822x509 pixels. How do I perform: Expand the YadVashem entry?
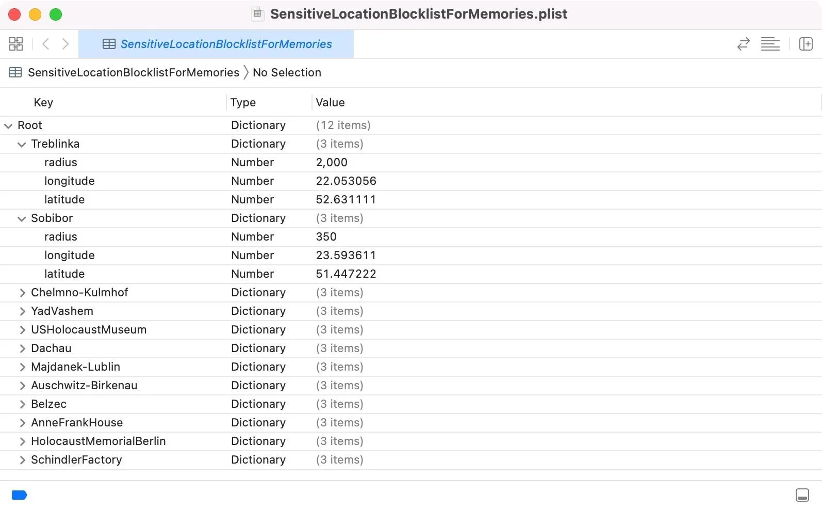click(x=22, y=311)
